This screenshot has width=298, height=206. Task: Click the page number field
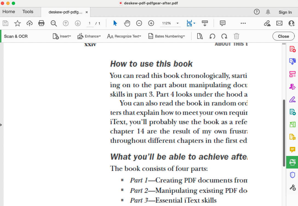(x=90, y=23)
